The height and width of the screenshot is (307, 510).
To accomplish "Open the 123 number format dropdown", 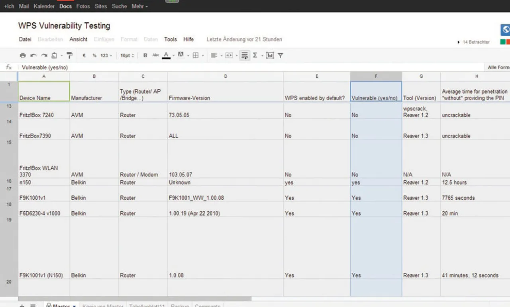I will (x=106, y=55).
